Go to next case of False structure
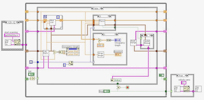 pos(103,8)
